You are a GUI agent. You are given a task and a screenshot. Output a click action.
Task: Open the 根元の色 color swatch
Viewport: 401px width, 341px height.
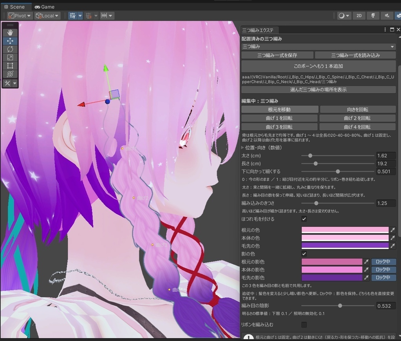tap(345, 230)
